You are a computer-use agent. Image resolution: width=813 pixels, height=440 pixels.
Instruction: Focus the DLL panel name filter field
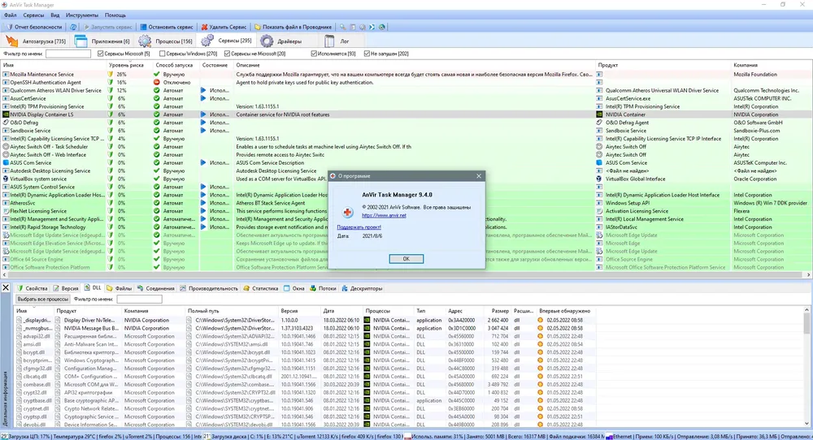[x=140, y=300]
